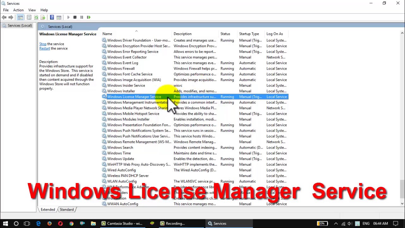Viewport: 405px width, 228px height.
Task: Refresh the services list via toolbar
Action: (x=36, y=17)
